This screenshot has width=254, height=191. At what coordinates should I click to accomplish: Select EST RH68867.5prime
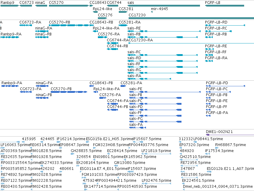pyautogui.click(x=230, y=145)
